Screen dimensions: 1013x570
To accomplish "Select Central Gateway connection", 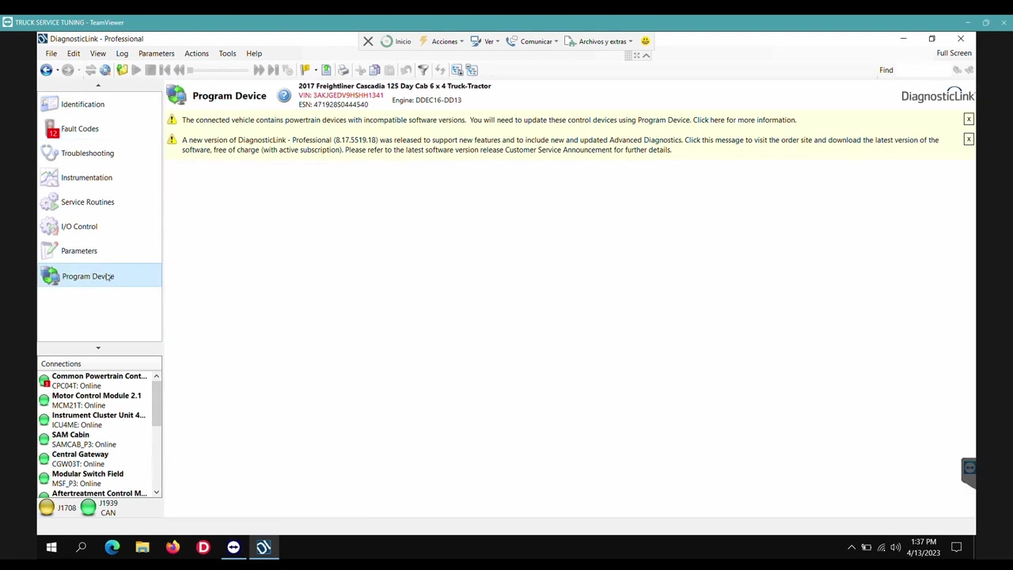I will coord(94,459).
